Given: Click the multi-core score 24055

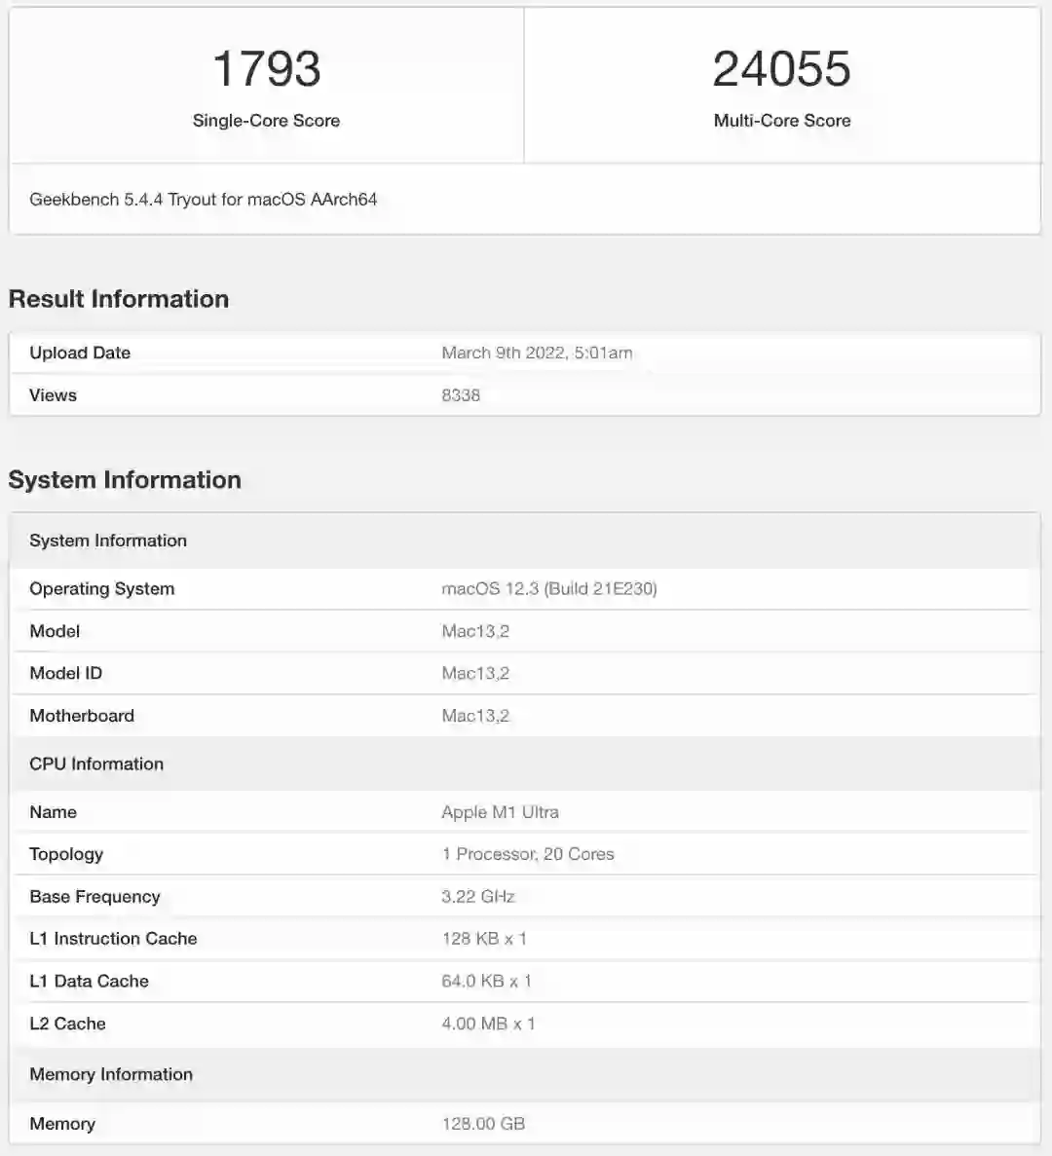Looking at the screenshot, I should tap(781, 69).
